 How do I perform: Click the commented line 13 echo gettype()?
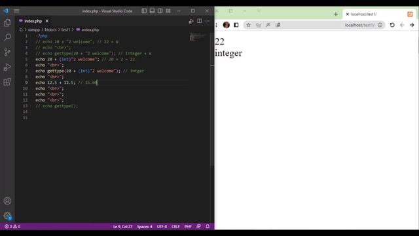(x=57, y=106)
